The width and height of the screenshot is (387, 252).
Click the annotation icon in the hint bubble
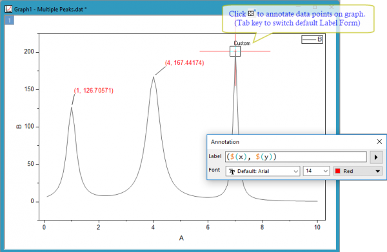click(x=251, y=14)
